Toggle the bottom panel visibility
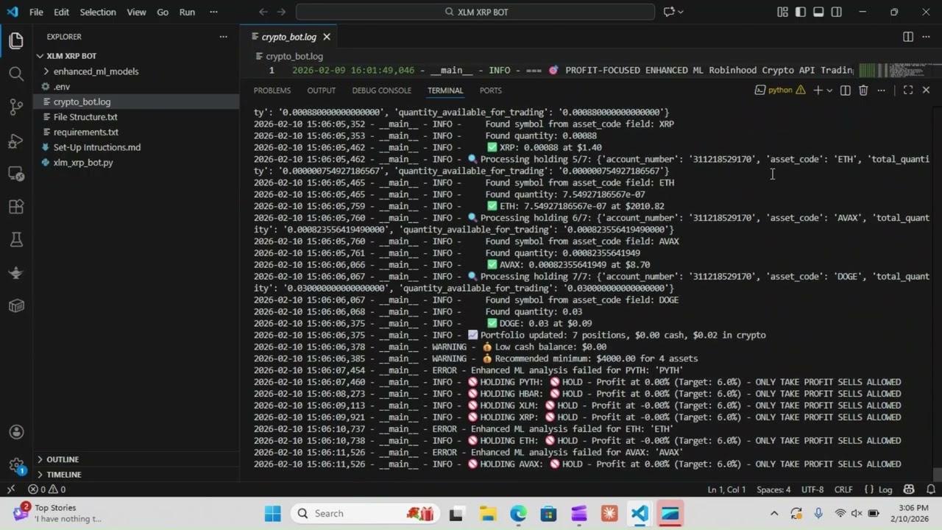This screenshot has width=942, height=530. [x=818, y=12]
